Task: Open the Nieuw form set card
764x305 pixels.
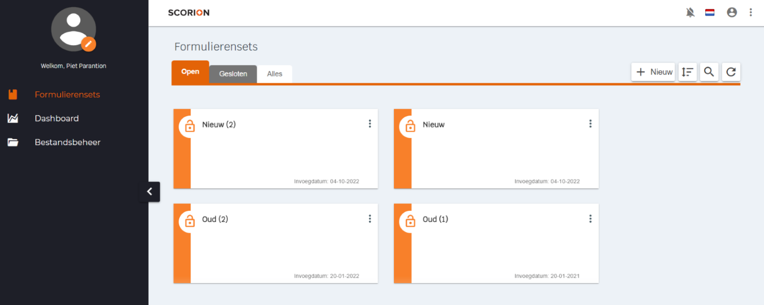Action: tap(496, 149)
